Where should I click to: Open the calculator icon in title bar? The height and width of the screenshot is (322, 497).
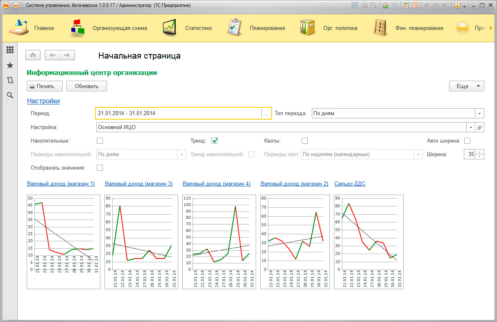(406, 6)
